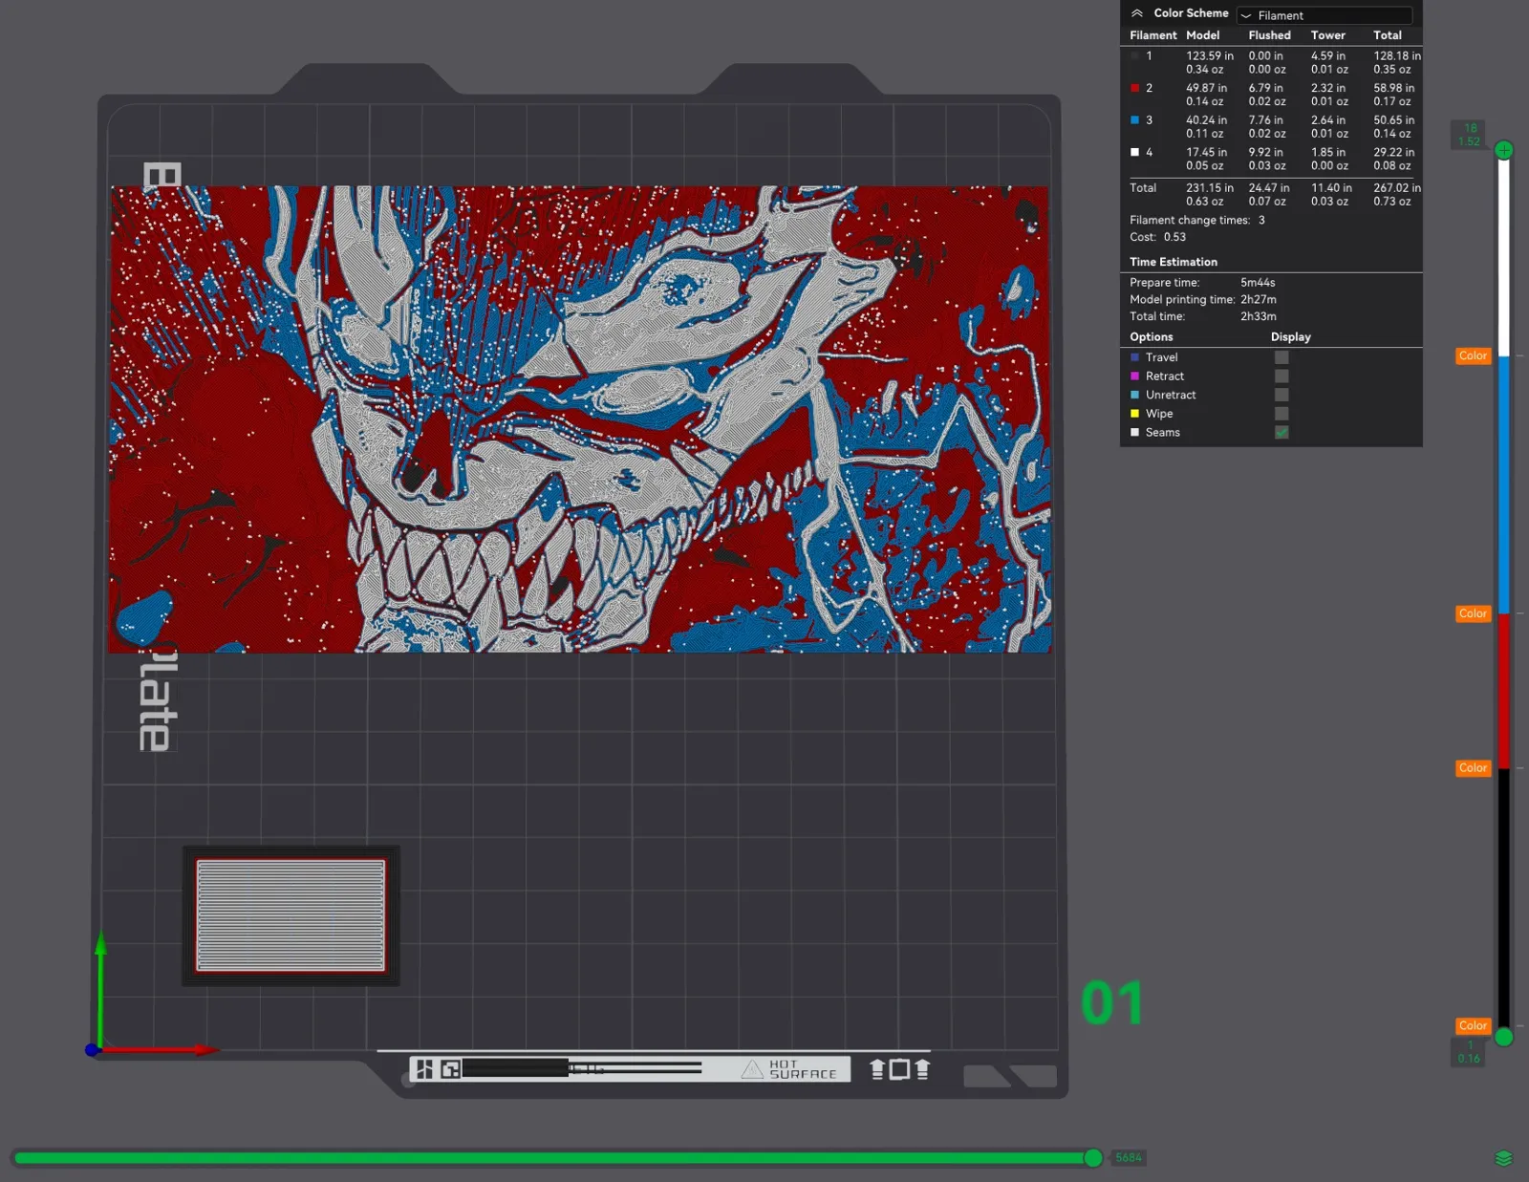The image size is (1529, 1182).
Task: Enable the Retract display checkbox
Action: click(x=1281, y=376)
